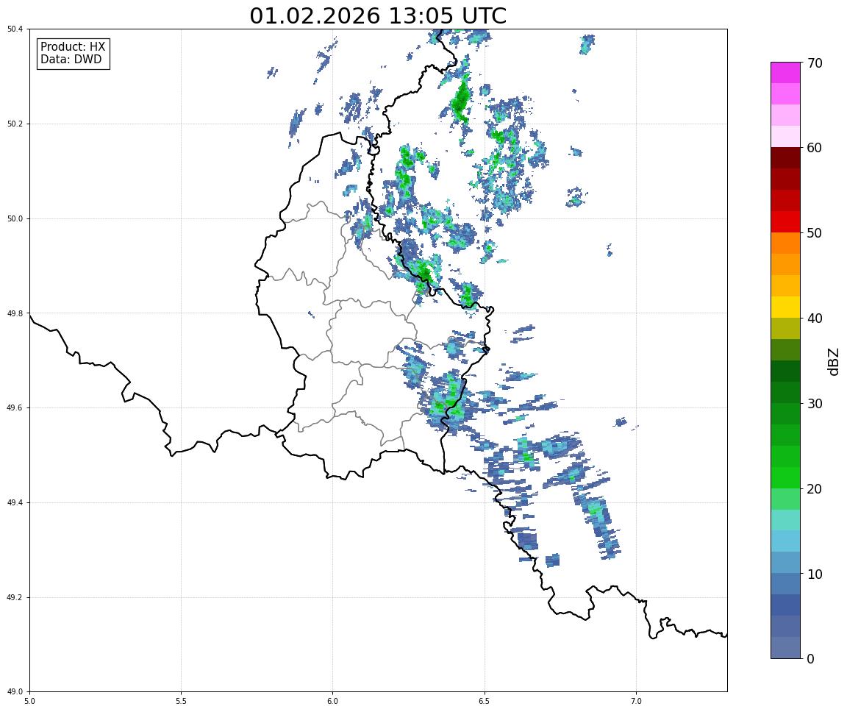
Task: Click longitude tick label "6.0"
Action: coord(333,701)
